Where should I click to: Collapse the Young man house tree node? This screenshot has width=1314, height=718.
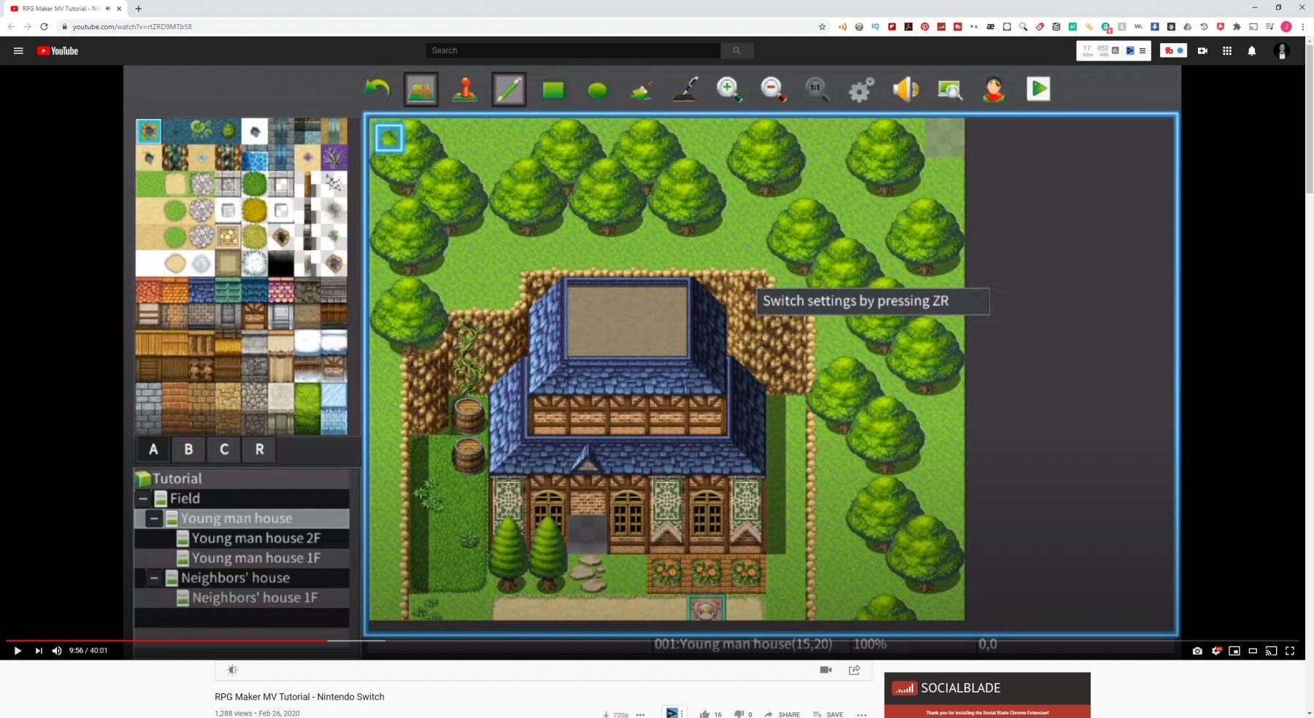[154, 519]
